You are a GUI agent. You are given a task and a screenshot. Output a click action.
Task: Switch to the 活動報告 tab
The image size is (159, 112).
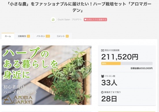click(x=24, y=36)
